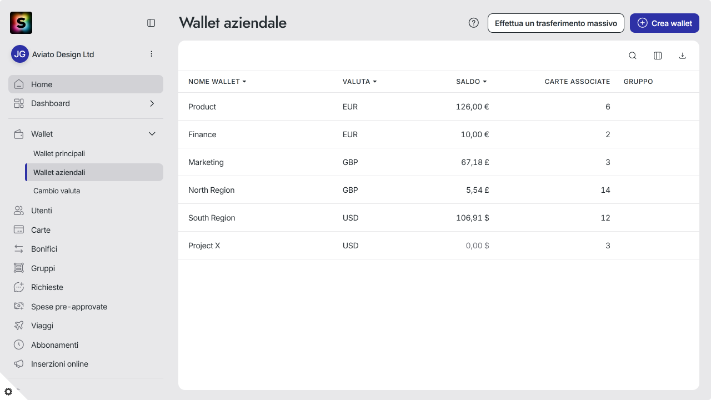Open the column settings icon
Screen dimensions: 711x400
[x=658, y=56]
